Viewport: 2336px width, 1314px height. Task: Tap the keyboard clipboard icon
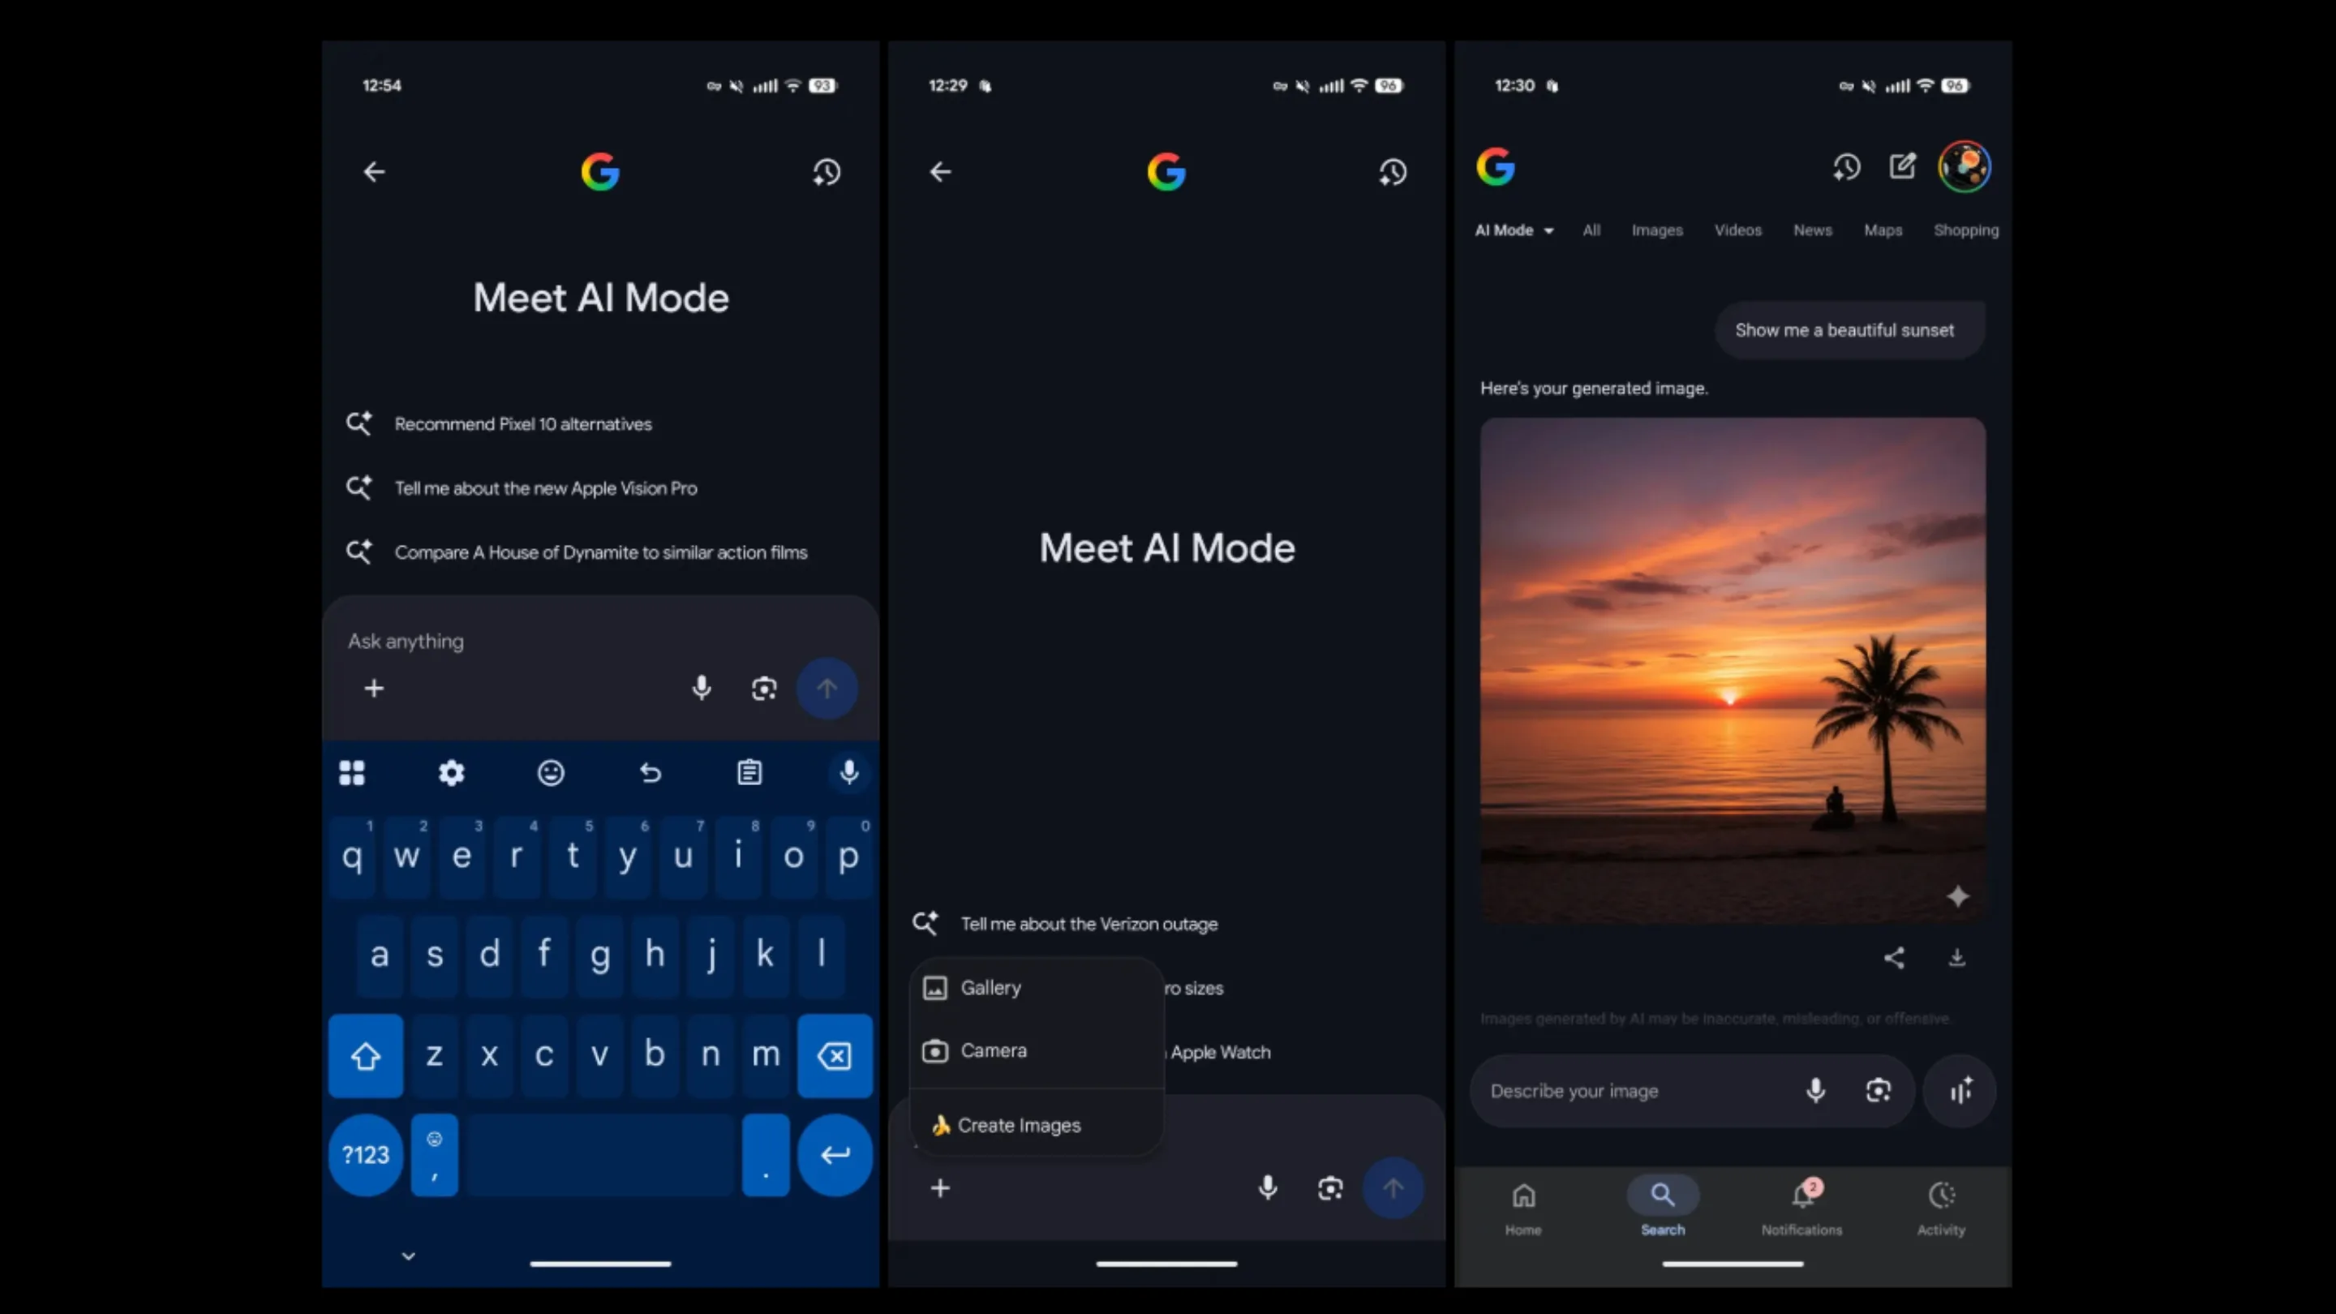click(749, 773)
